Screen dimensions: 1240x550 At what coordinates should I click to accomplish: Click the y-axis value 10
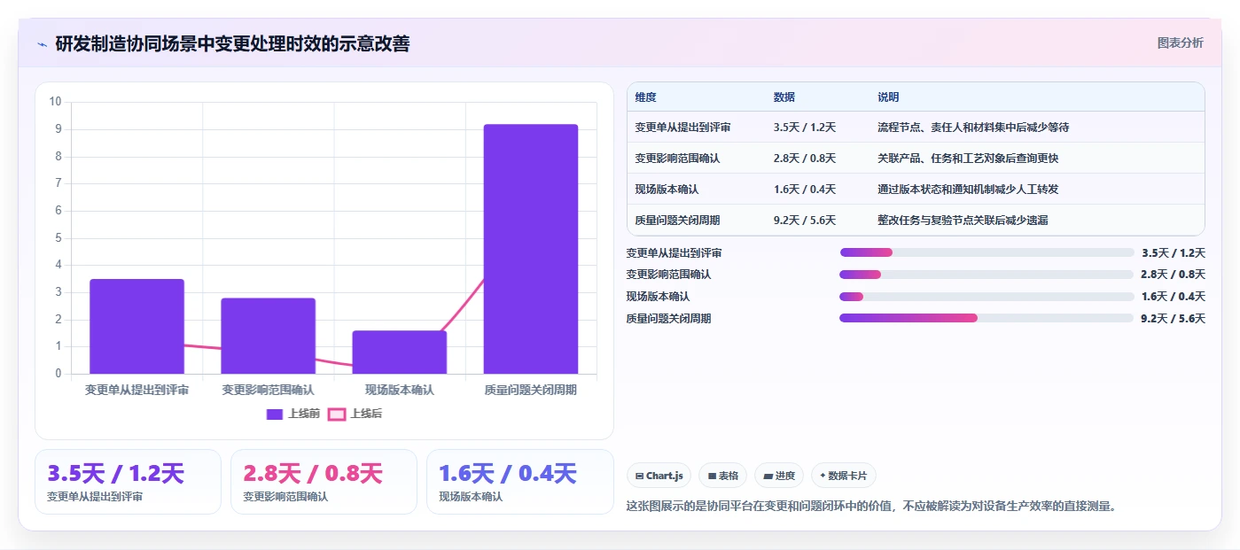[x=55, y=102]
